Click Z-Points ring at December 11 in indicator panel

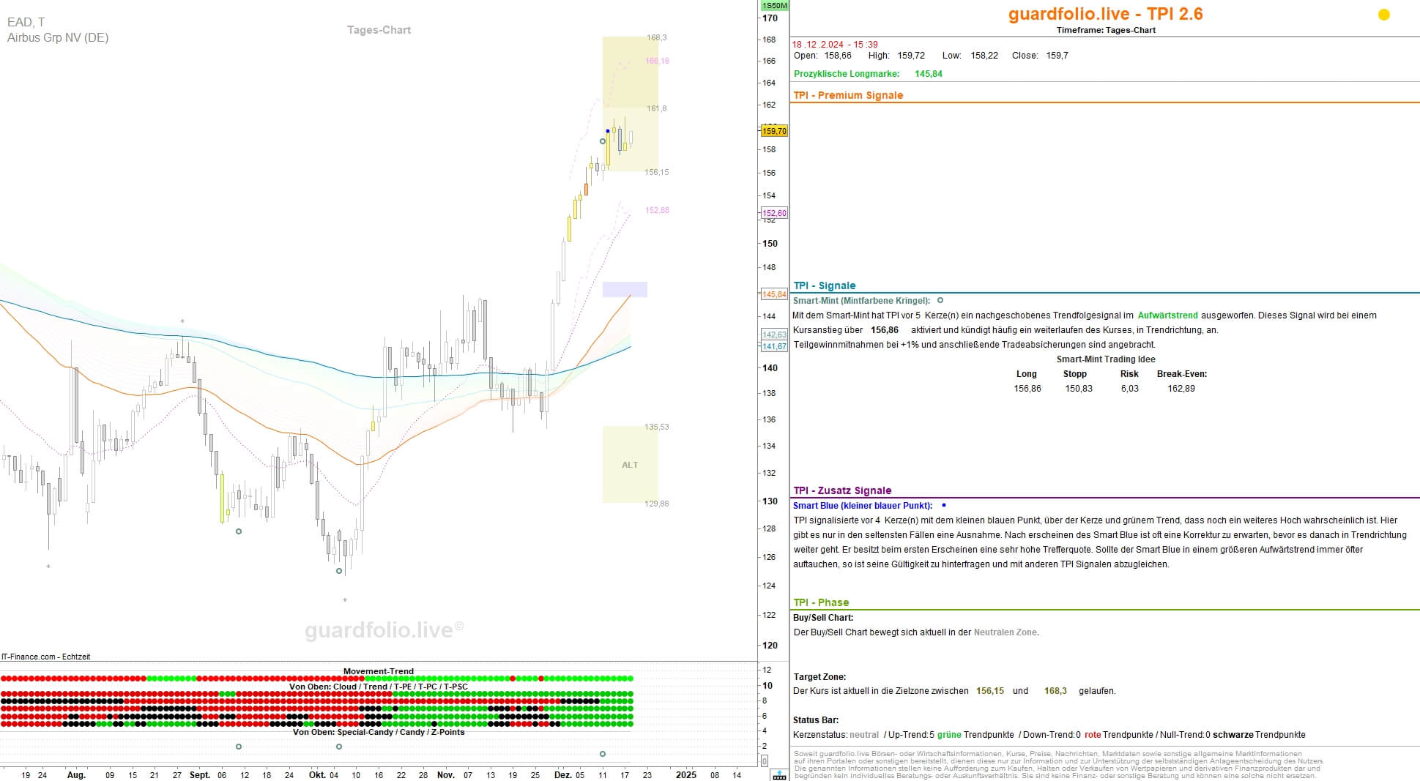(603, 754)
